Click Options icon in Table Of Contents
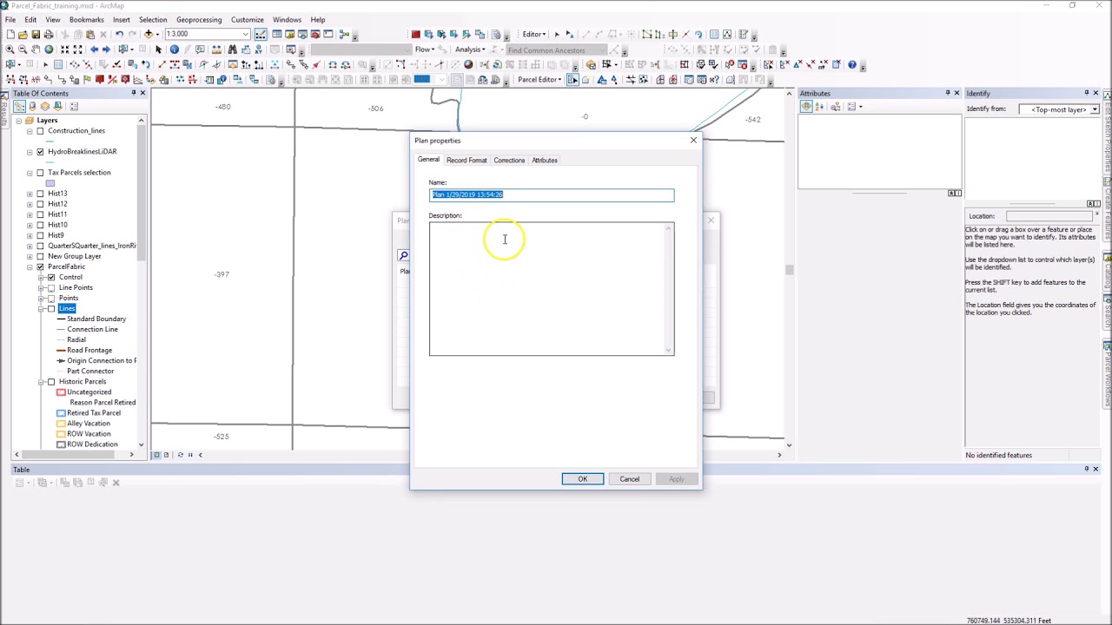The image size is (1112, 625). 74,106
